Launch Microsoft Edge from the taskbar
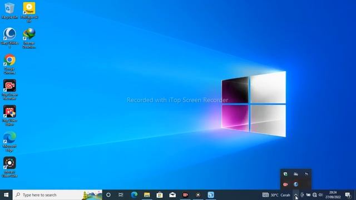 click(134, 195)
